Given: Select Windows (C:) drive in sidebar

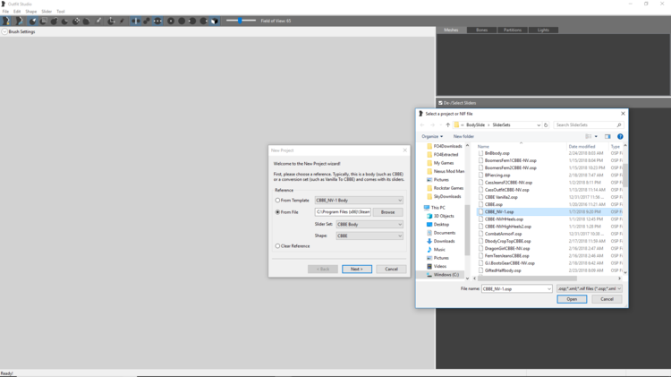Looking at the screenshot, I should (443, 275).
